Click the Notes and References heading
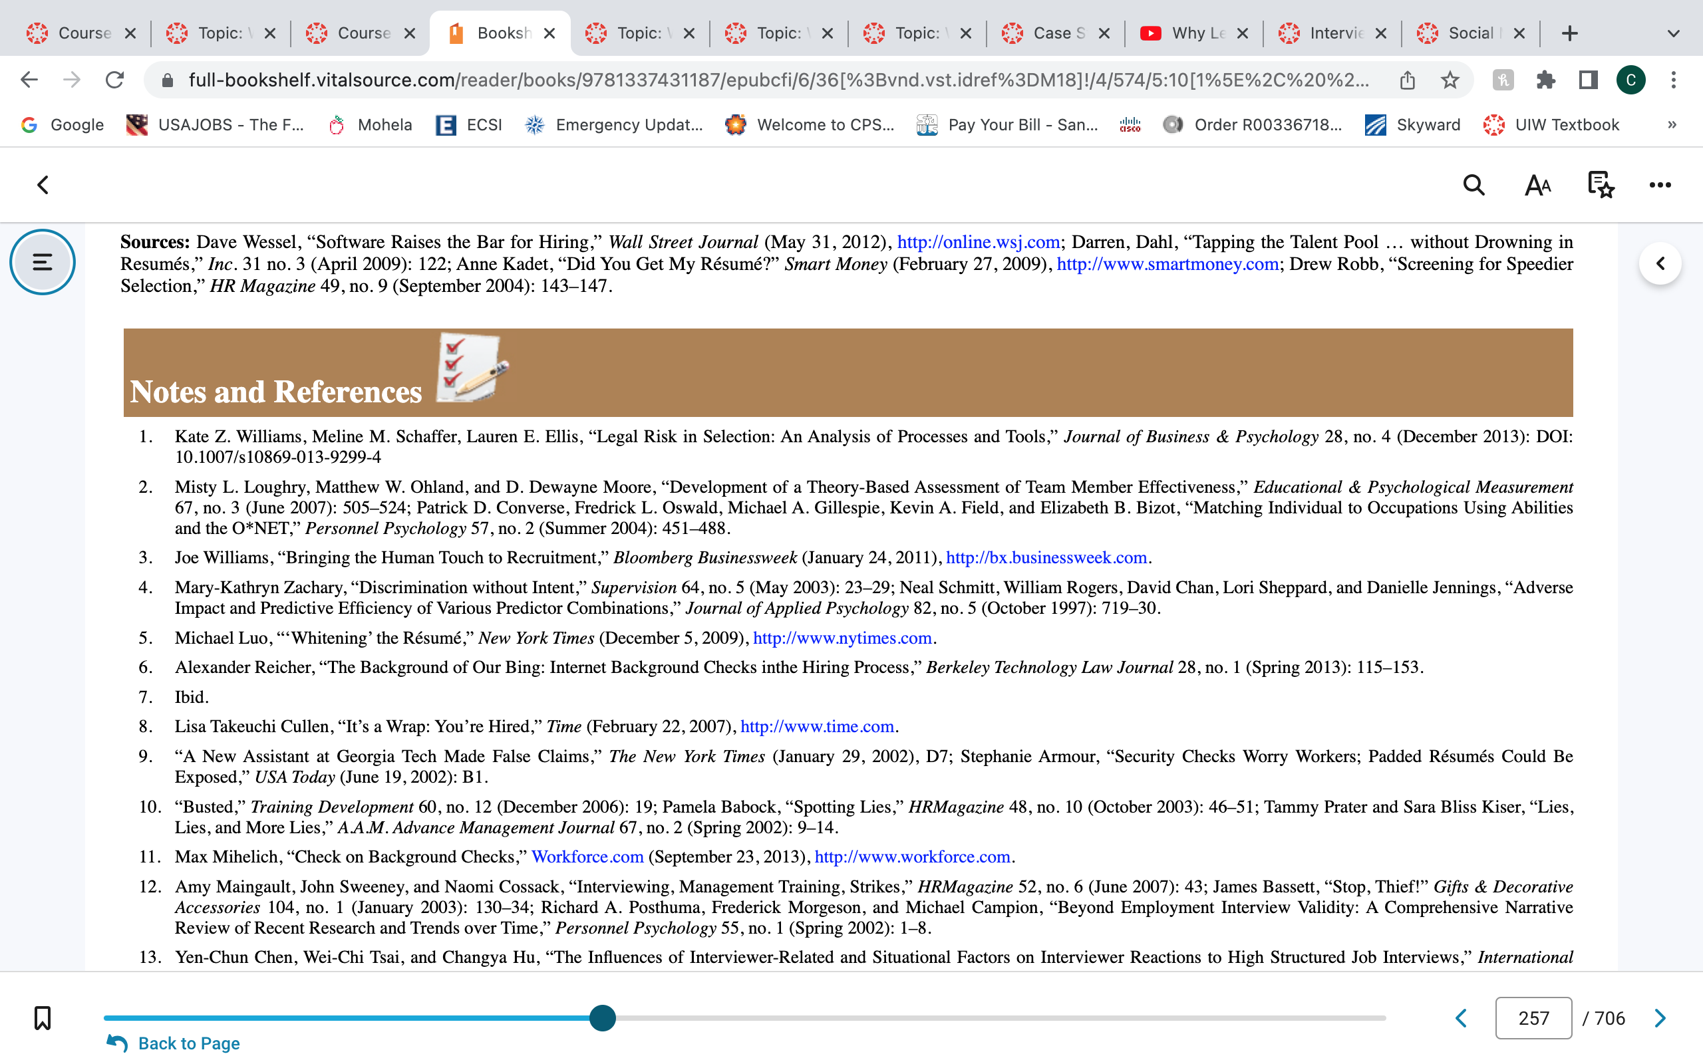This screenshot has width=1703, height=1064. pos(276,391)
